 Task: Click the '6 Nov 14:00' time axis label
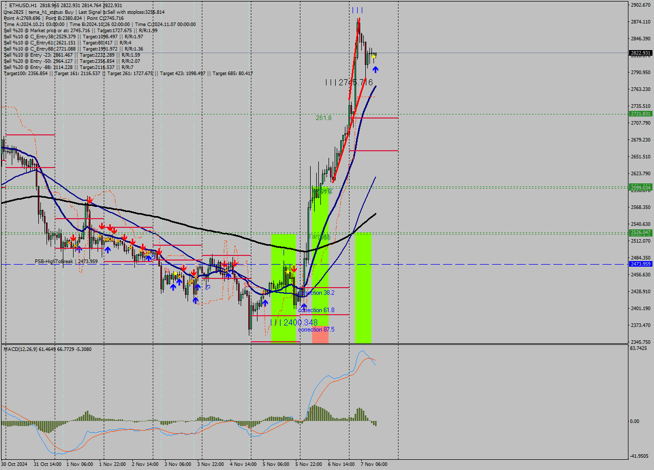(x=341, y=464)
